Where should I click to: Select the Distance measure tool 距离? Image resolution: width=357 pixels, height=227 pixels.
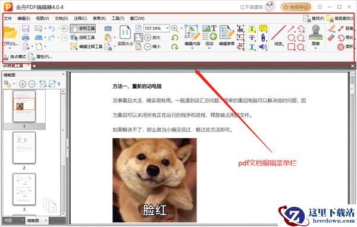[346, 29]
